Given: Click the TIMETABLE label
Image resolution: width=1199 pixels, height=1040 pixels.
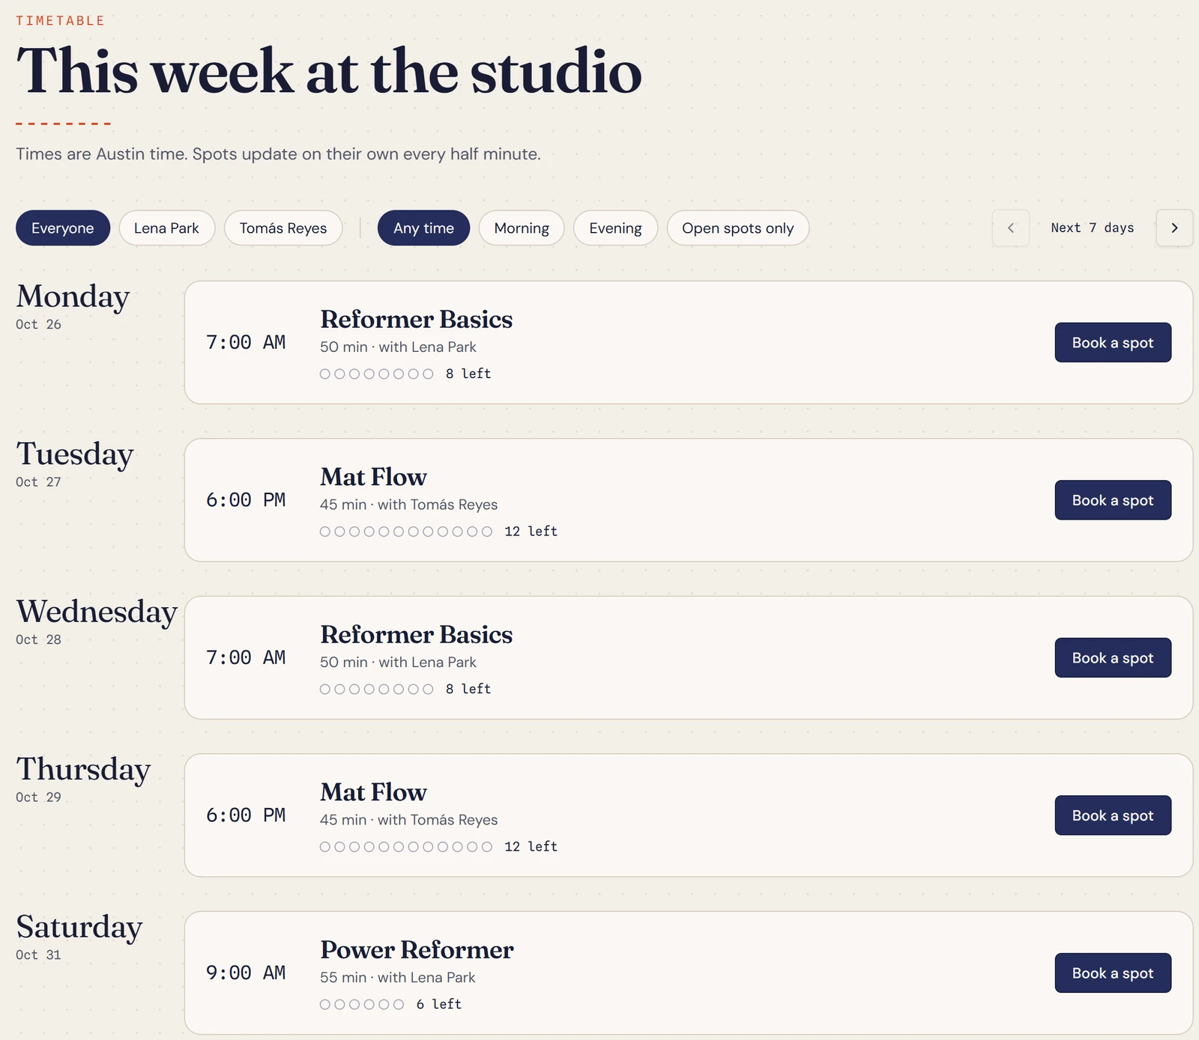Looking at the screenshot, I should [x=60, y=20].
